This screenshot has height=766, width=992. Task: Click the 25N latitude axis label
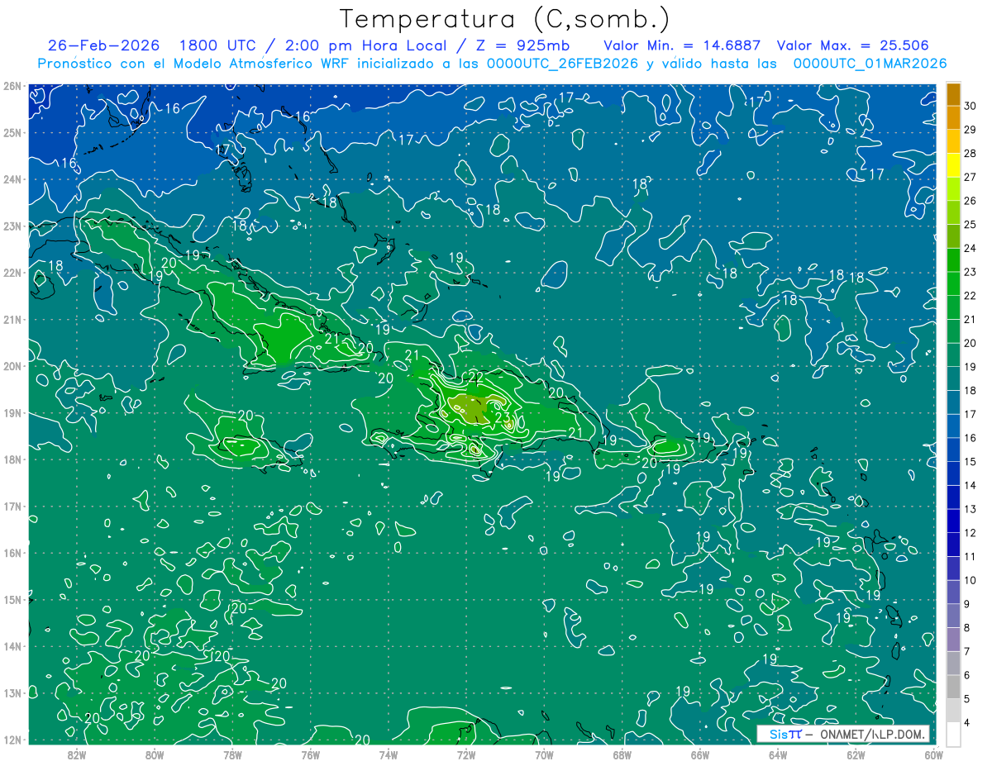[12, 132]
